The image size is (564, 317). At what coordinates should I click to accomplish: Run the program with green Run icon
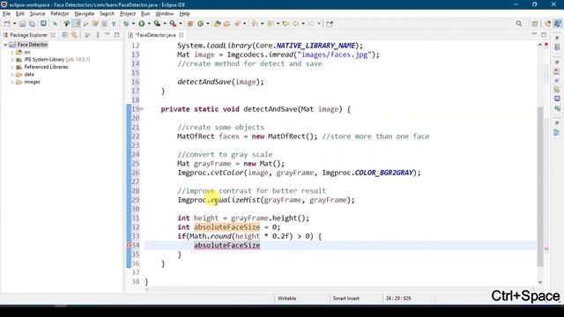tap(142, 24)
